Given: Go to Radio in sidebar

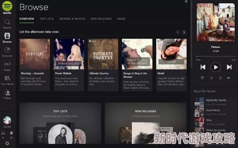Looking at the screenshot, I should tap(7, 66).
